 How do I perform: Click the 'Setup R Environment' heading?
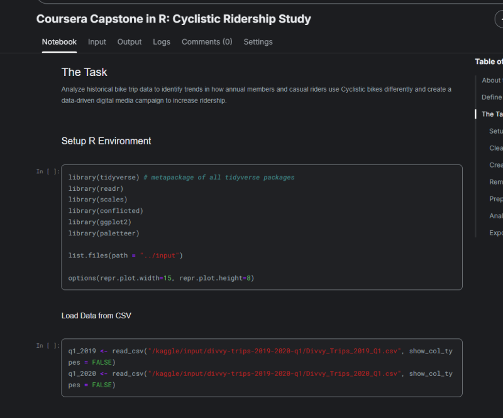[x=106, y=141]
